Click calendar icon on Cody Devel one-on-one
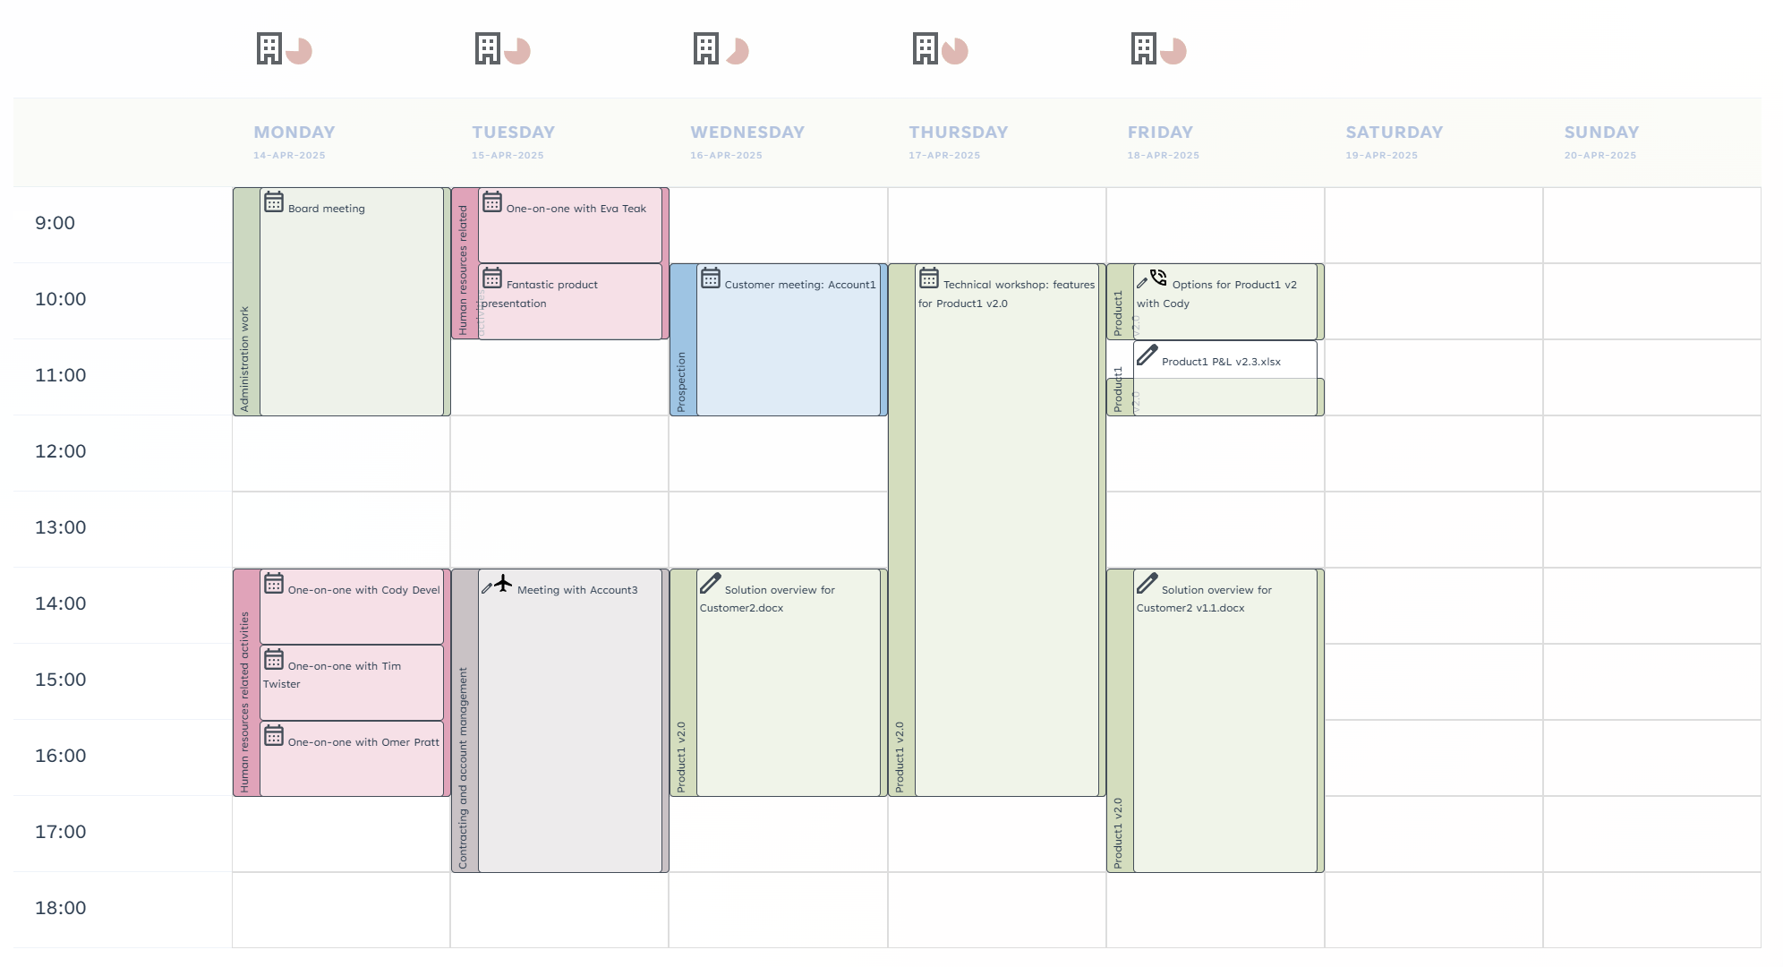Image resolution: width=1783 pixels, height=967 pixels. (274, 583)
